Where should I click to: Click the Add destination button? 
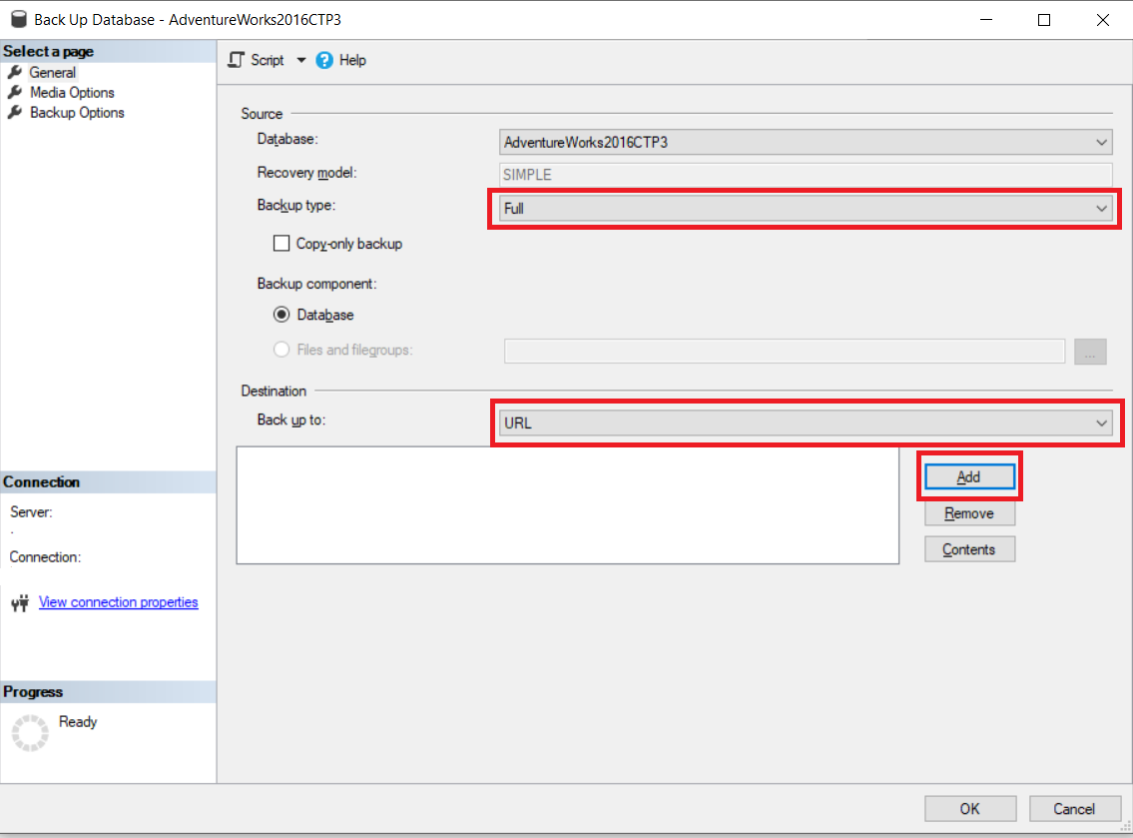[968, 477]
